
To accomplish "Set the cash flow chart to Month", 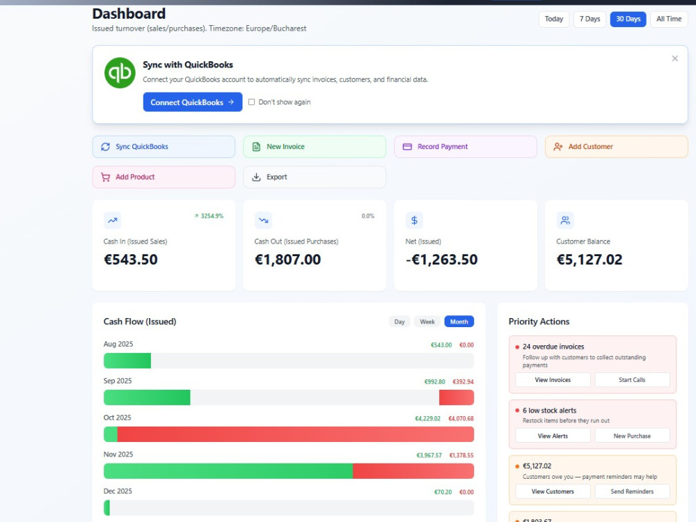I will tap(459, 322).
